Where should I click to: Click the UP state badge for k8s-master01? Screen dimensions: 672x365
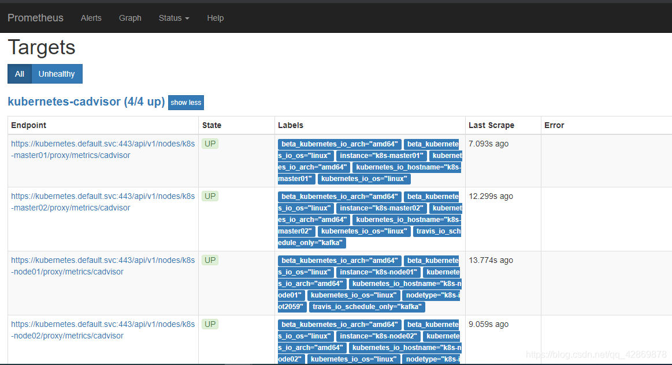(x=210, y=144)
